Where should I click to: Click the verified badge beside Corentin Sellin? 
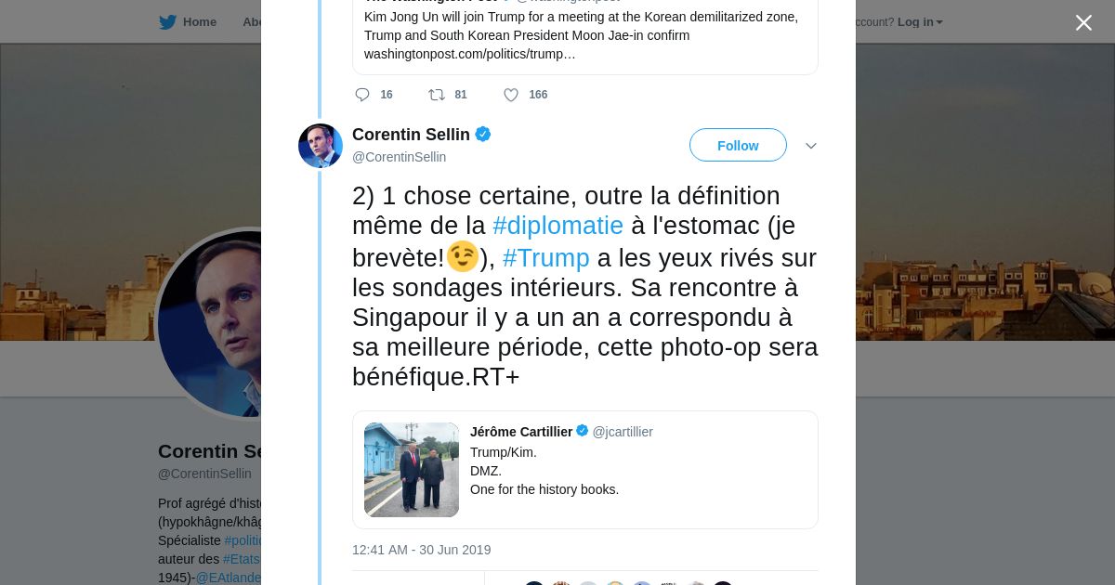483,135
